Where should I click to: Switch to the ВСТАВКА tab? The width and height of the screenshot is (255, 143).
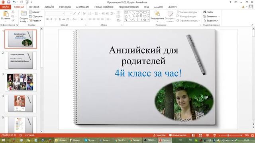click(34, 7)
